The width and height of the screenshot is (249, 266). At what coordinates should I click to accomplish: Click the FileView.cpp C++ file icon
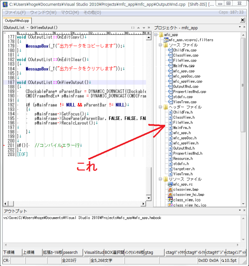pyautogui.click(x=170, y=61)
